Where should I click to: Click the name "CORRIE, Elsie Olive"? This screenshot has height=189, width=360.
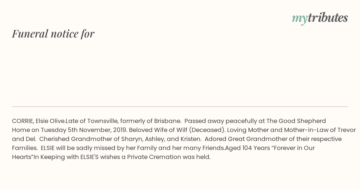(x=38, y=121)
